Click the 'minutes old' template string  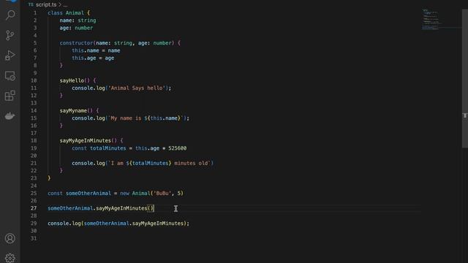click(x=159, y=163)
